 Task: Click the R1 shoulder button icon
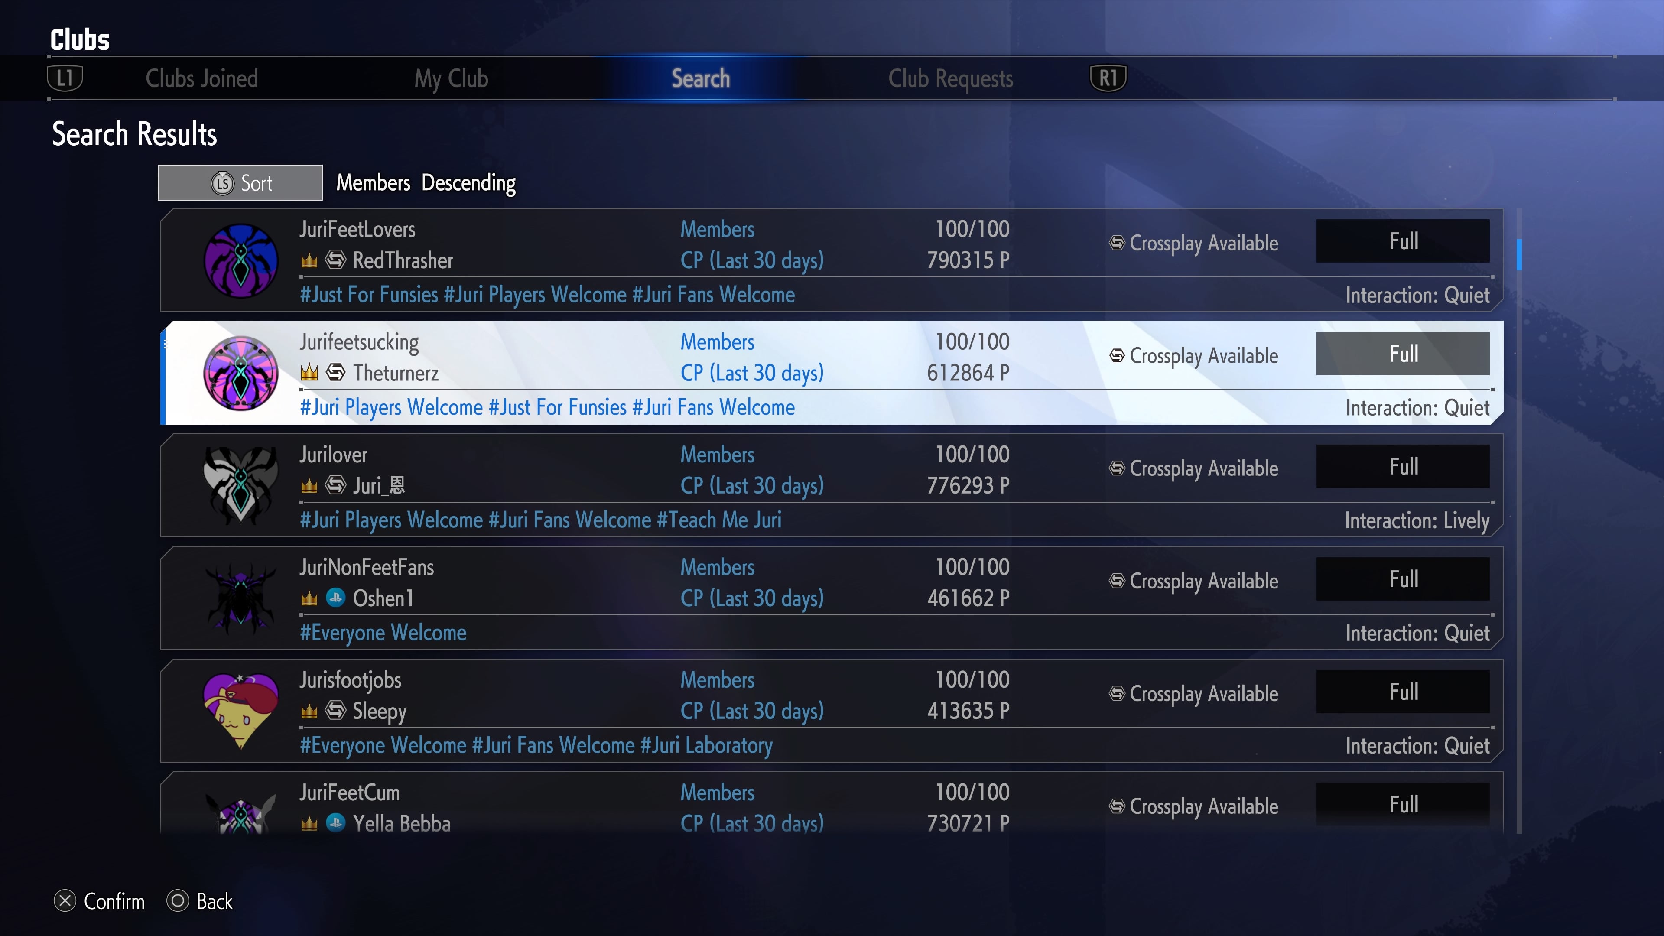click(x=1108, y=78)
